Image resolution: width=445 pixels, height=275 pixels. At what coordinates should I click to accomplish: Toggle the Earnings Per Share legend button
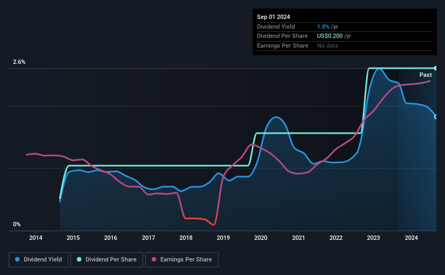(182, 260)
